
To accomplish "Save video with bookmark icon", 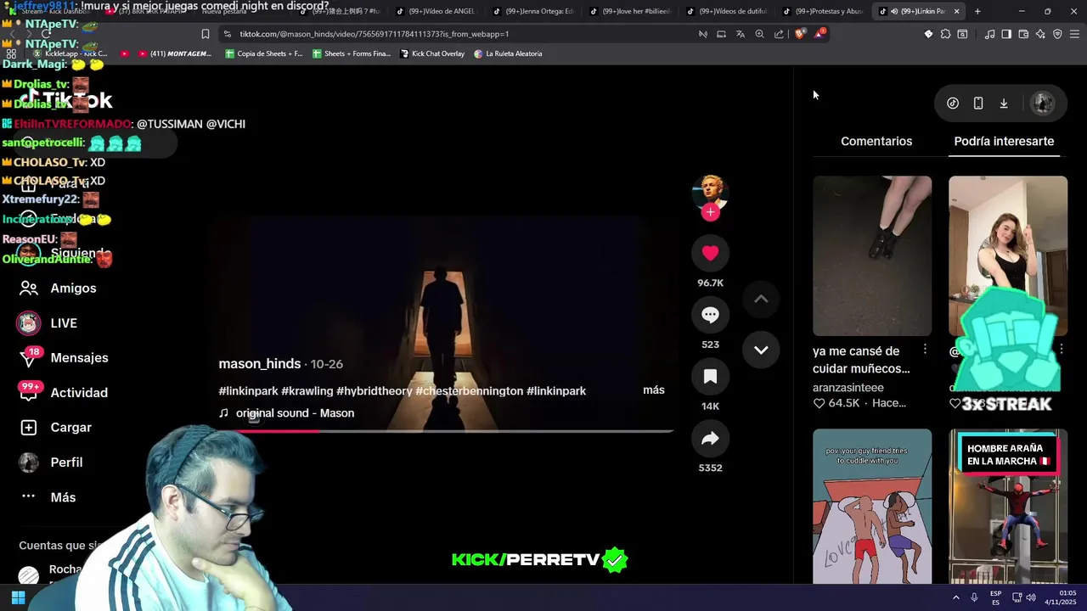I will click(x=710, y=377).
